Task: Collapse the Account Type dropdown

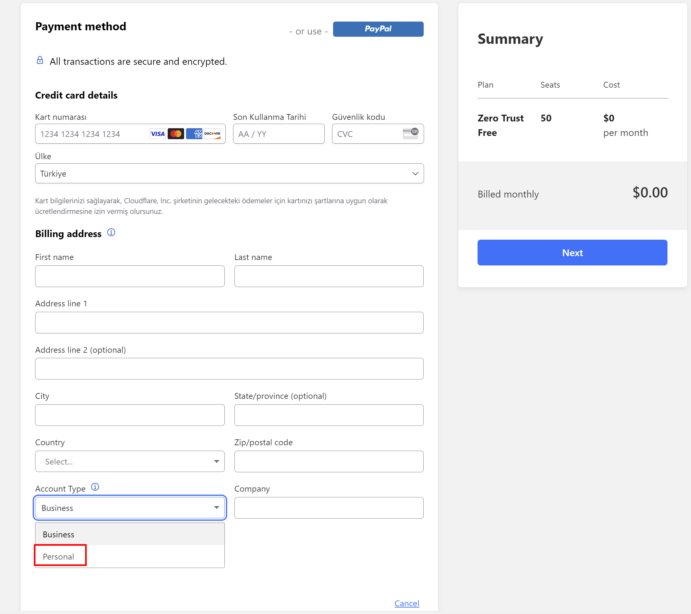Action: [x=130, y=508]
